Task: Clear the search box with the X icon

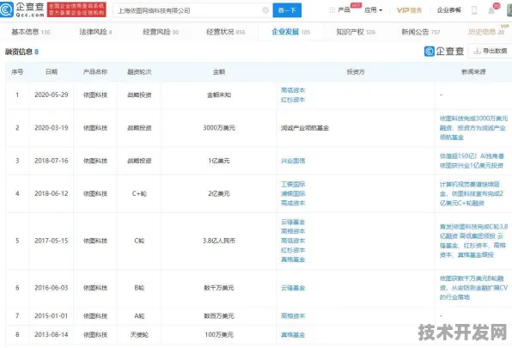Action: point(265,10)
